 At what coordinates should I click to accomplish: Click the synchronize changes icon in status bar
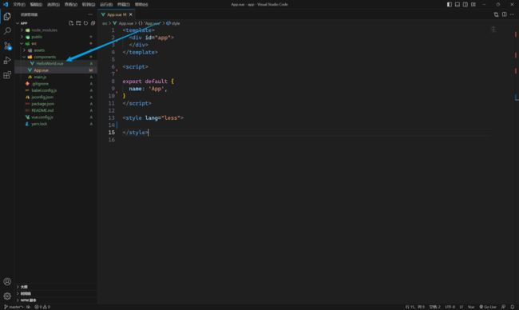[x=29, y=307]
